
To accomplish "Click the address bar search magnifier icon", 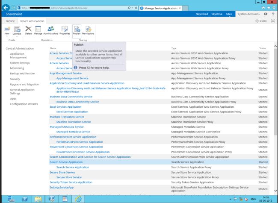I will [x=129, y=8].
